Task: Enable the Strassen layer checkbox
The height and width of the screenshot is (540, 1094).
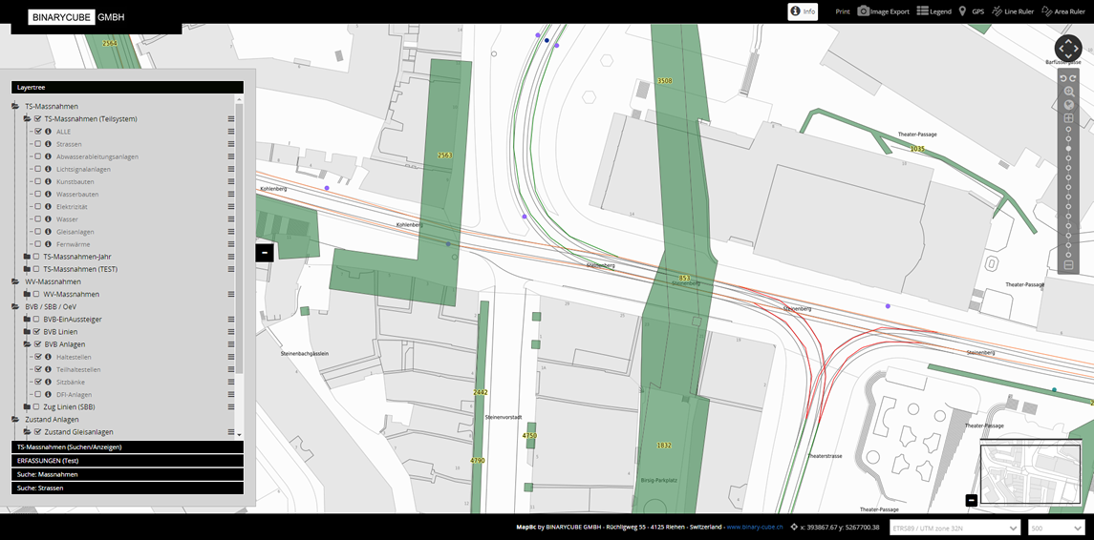Action: (x=37, y=144)
